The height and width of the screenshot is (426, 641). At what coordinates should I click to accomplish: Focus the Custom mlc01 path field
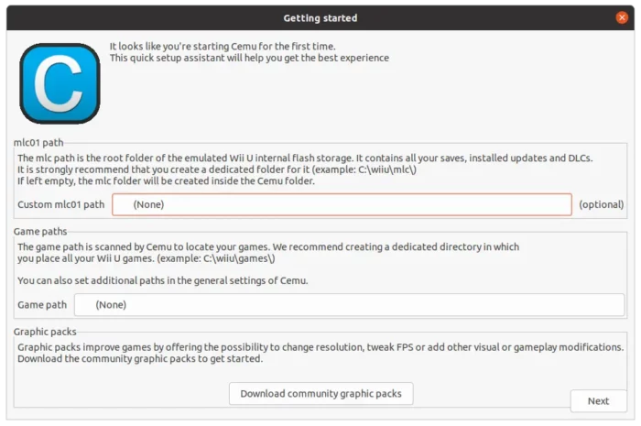342,204
